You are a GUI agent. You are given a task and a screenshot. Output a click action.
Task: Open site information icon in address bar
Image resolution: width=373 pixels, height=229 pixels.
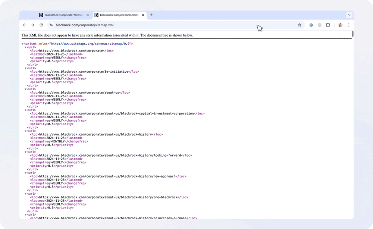pos(51,25)
